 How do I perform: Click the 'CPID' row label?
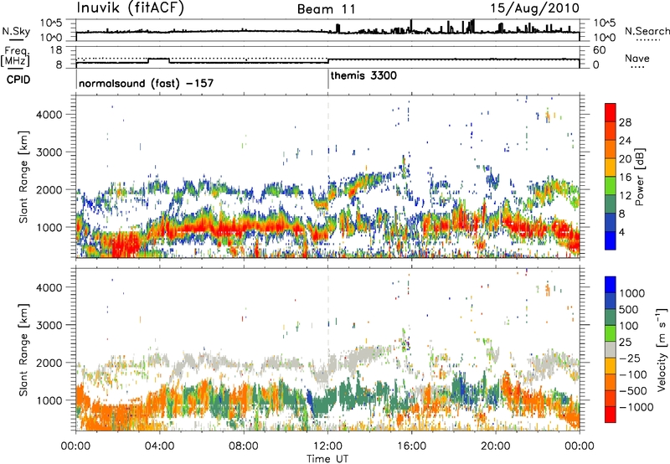click(x=18, y=80)
